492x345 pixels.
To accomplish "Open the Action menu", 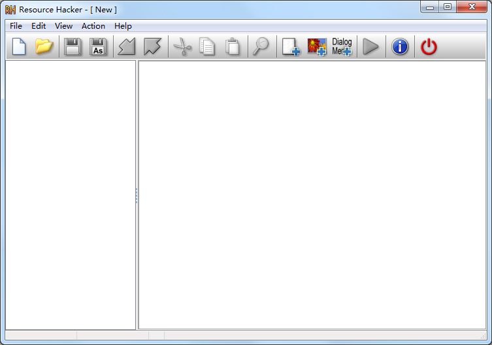I will point(93,26).
